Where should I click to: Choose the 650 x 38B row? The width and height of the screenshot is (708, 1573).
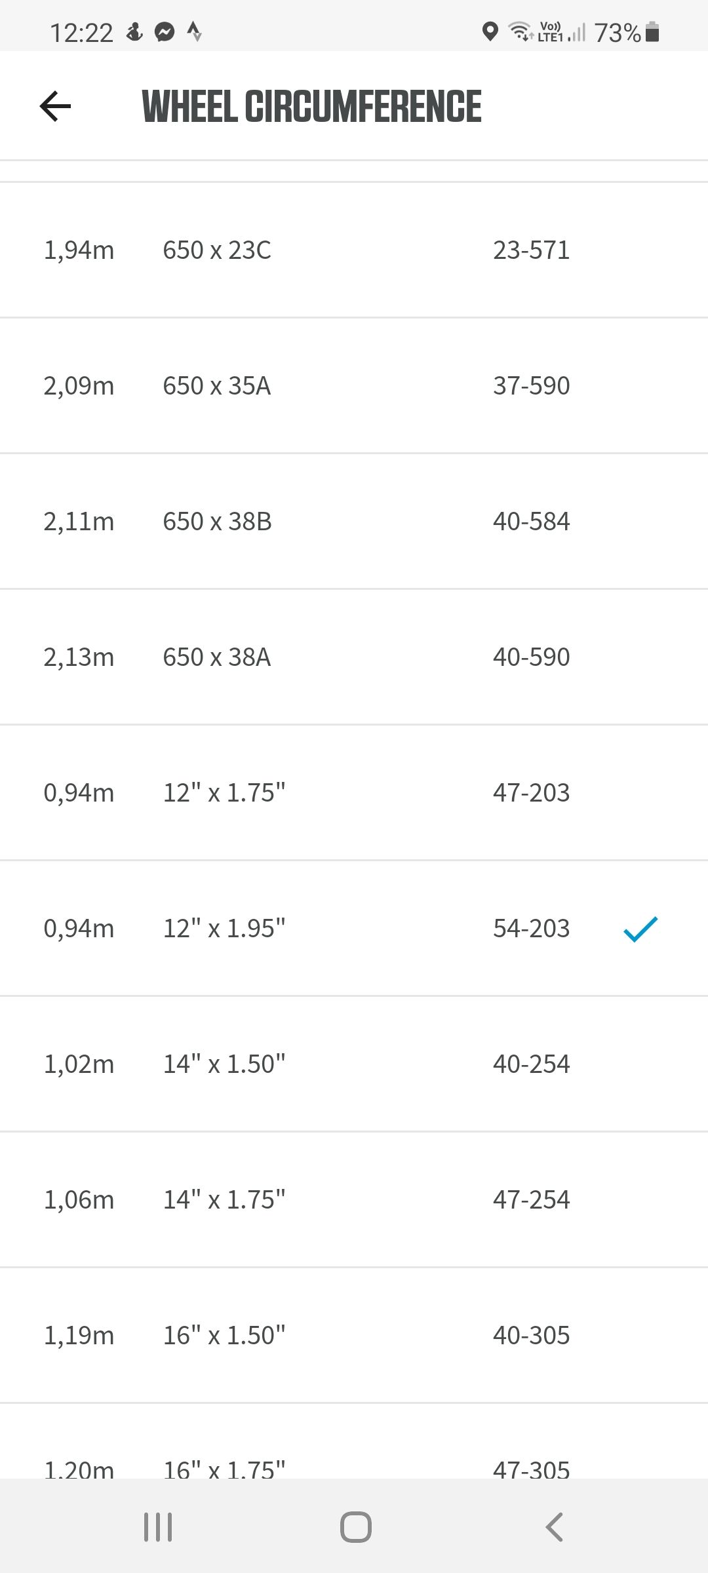354,522
